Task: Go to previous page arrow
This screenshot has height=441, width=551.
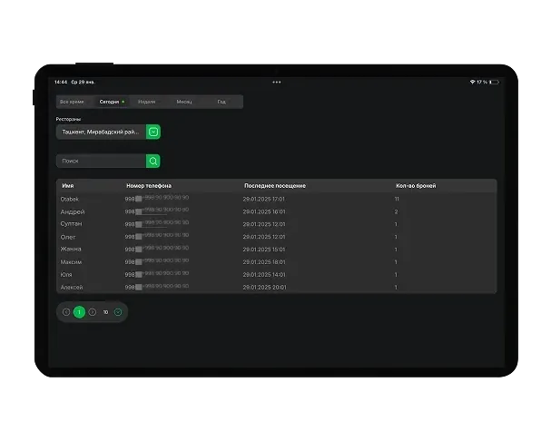Action: [x=65, y=312]
